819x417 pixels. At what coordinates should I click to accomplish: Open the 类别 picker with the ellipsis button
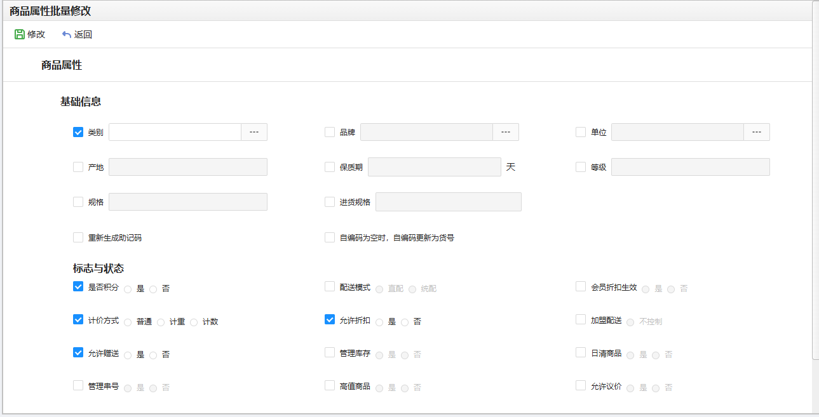pos(254,132)
